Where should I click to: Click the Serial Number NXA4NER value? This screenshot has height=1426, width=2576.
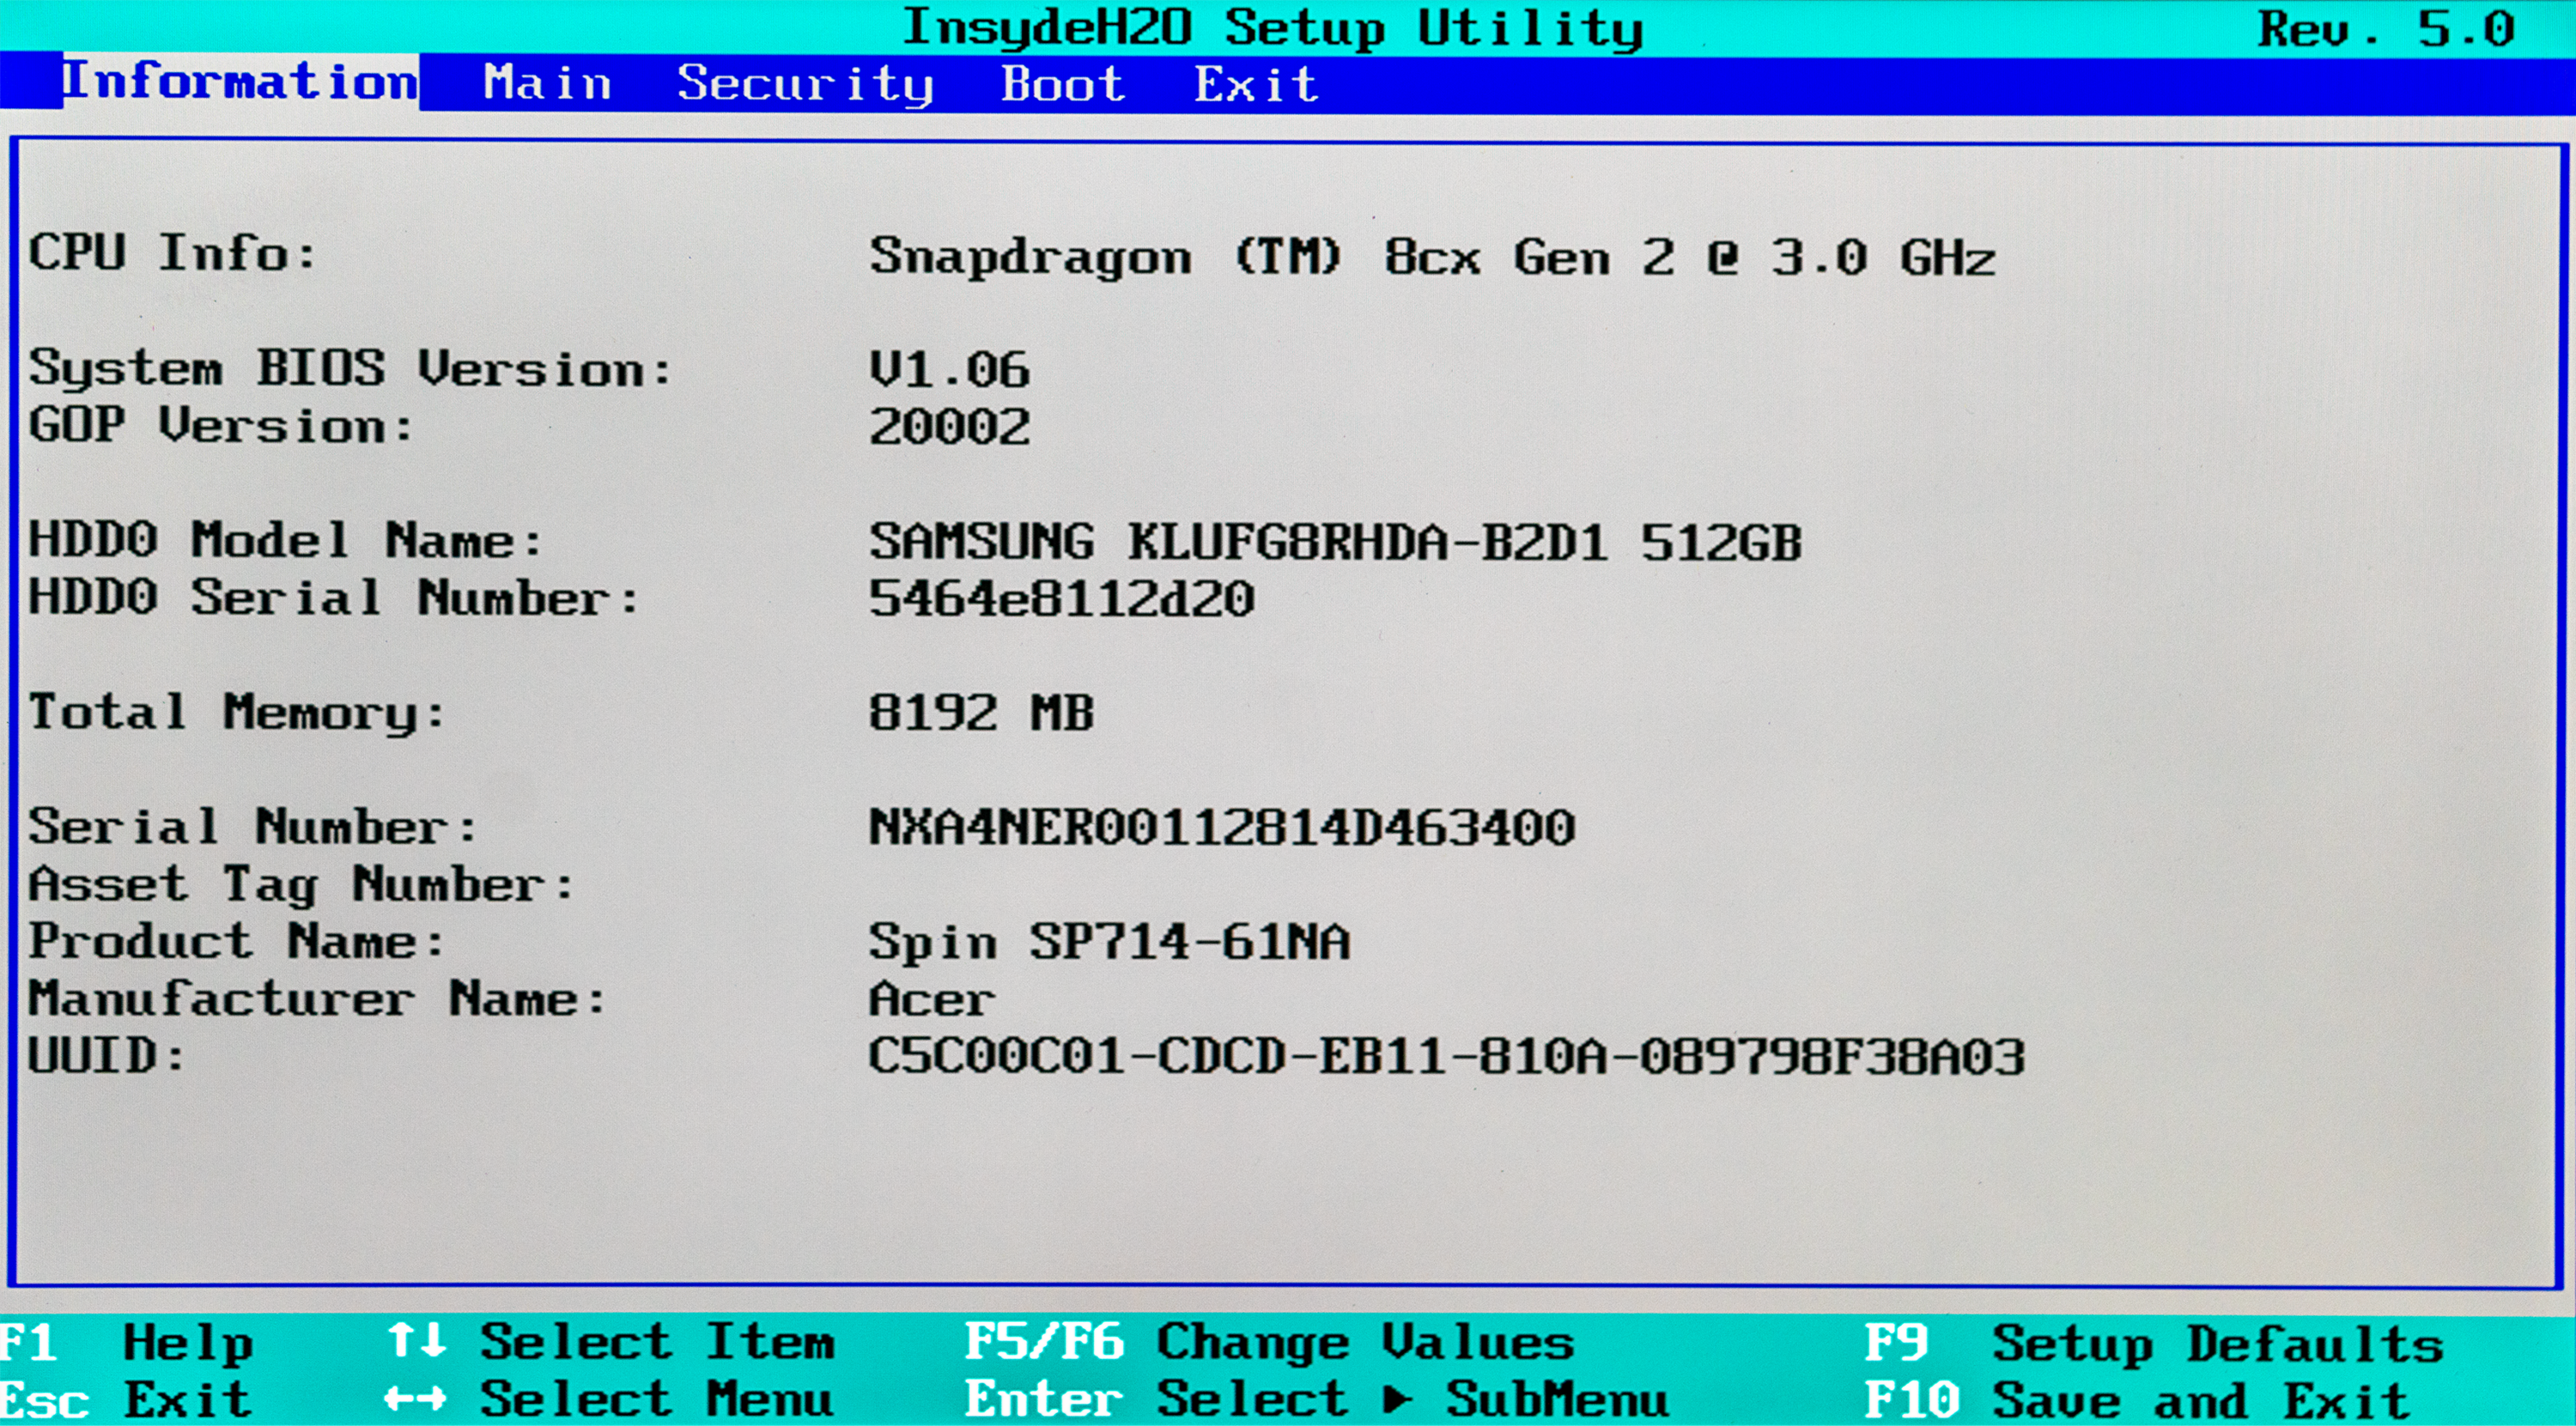(1221, 828)
